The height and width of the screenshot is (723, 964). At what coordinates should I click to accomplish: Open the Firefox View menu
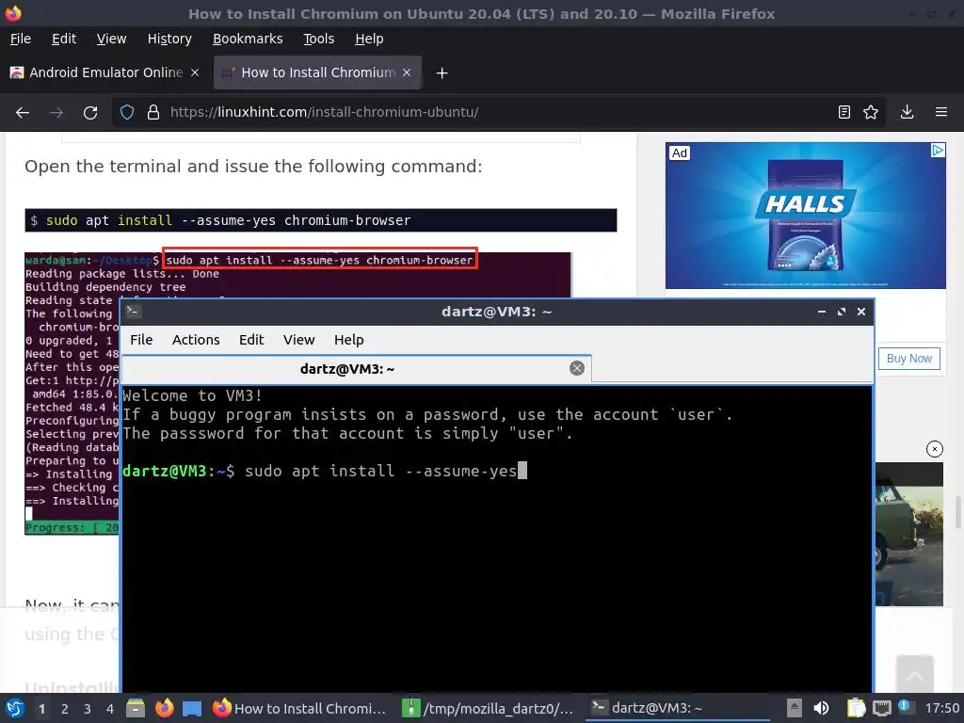(111, 39)
